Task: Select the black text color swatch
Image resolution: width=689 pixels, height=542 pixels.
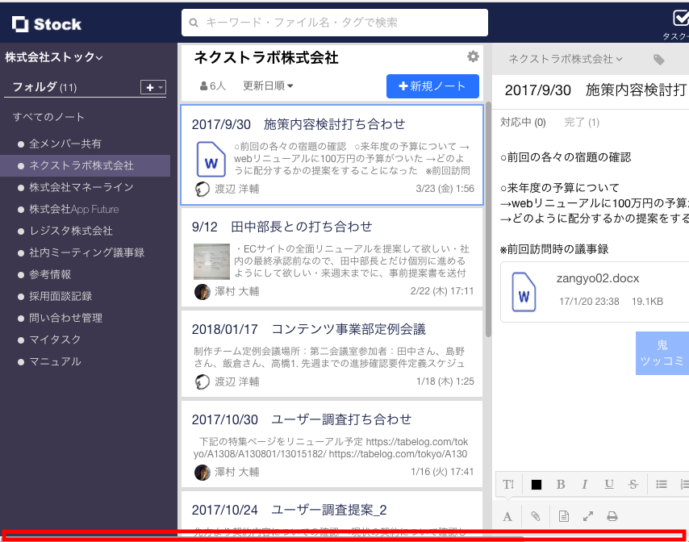Action: tap(536, 484)
